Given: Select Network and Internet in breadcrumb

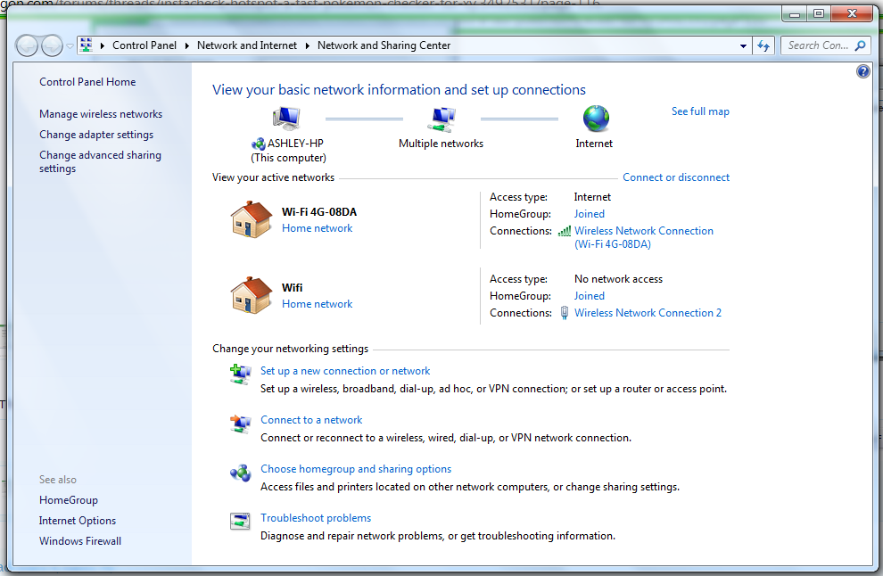Looking at the screenshot, I should [246, 45].
